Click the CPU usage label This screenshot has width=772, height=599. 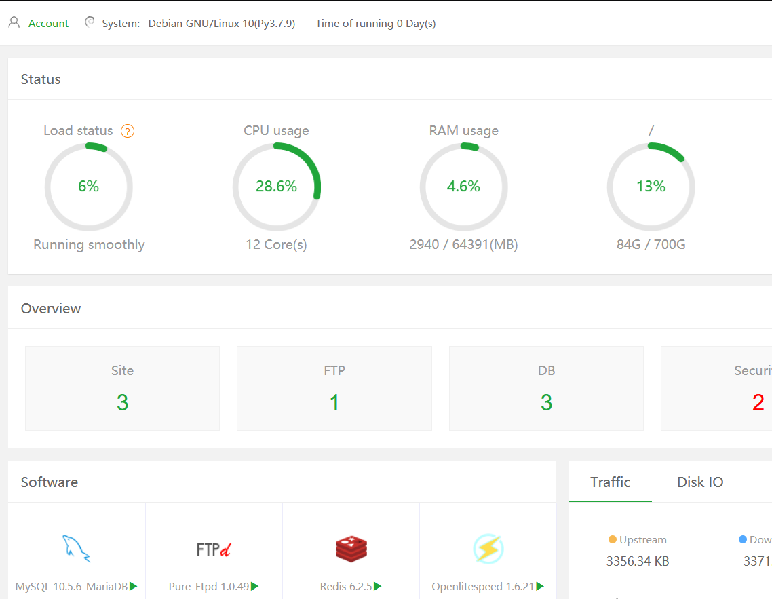(276, 130)
